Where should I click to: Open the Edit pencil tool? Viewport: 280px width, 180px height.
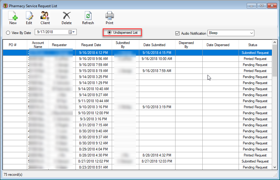[x=29, y=16]
